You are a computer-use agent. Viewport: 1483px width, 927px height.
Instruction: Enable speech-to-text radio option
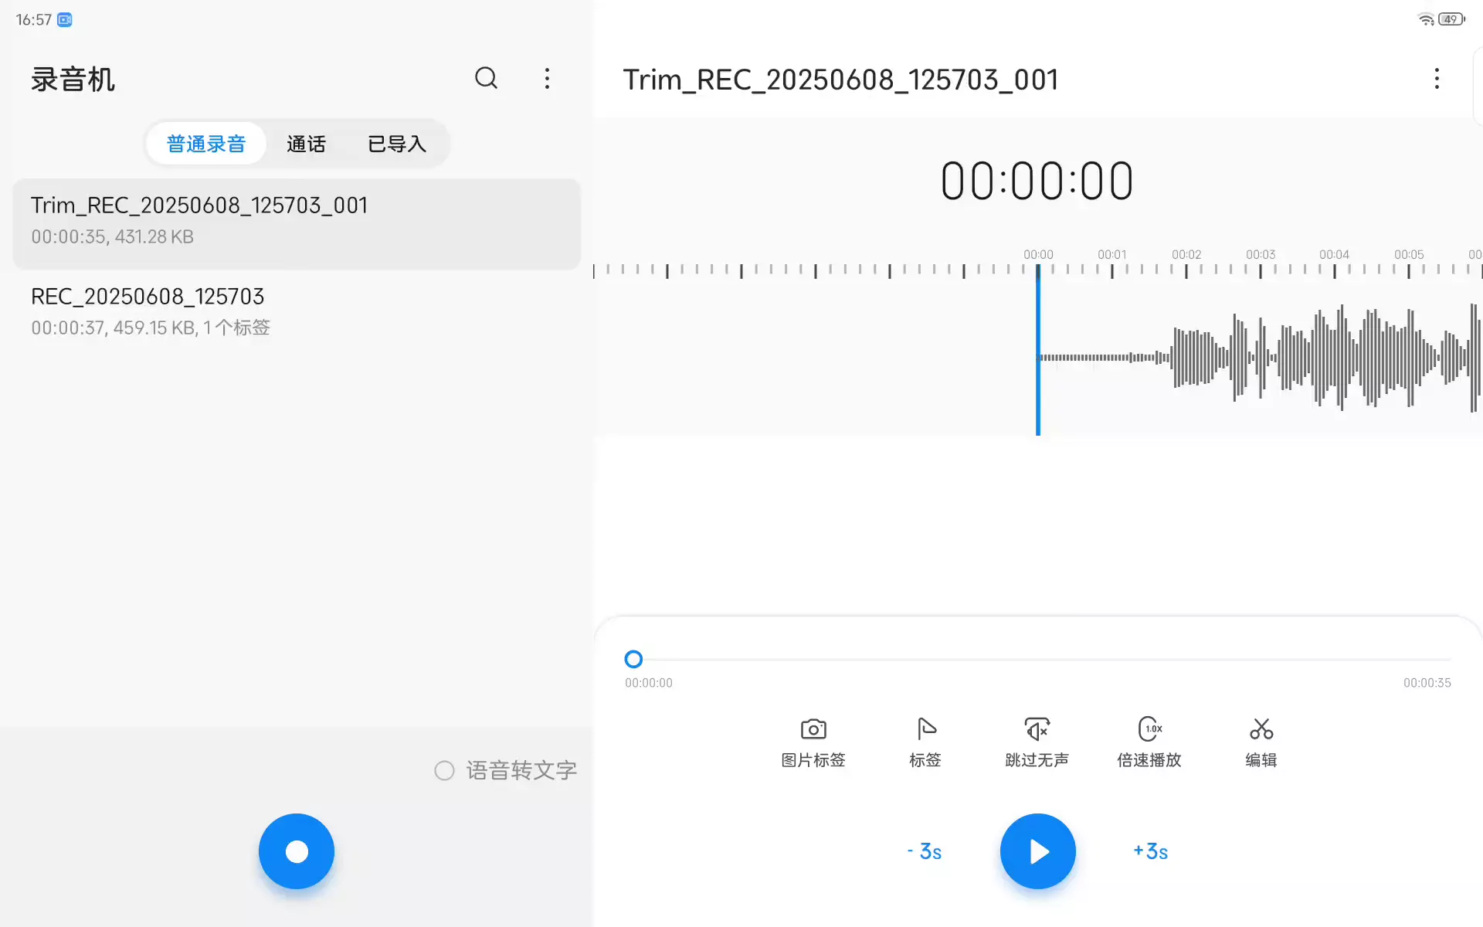(x=445, y=770)
